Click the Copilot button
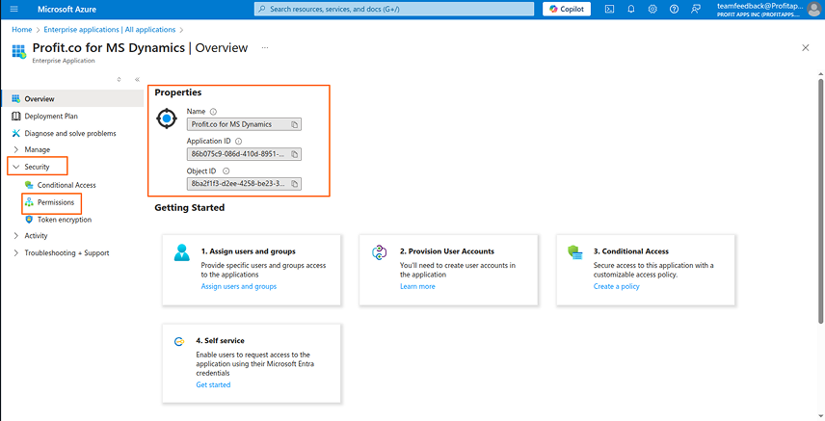Viewport: 825px width, 421px height. pos(567,9)
